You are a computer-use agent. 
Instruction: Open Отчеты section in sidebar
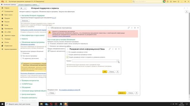click(7, 42)
